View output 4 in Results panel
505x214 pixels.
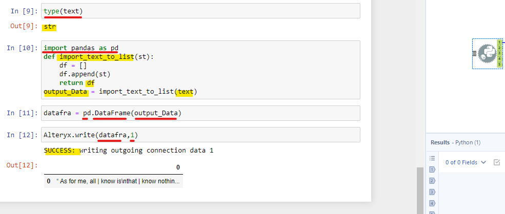[x=432, y=203]
